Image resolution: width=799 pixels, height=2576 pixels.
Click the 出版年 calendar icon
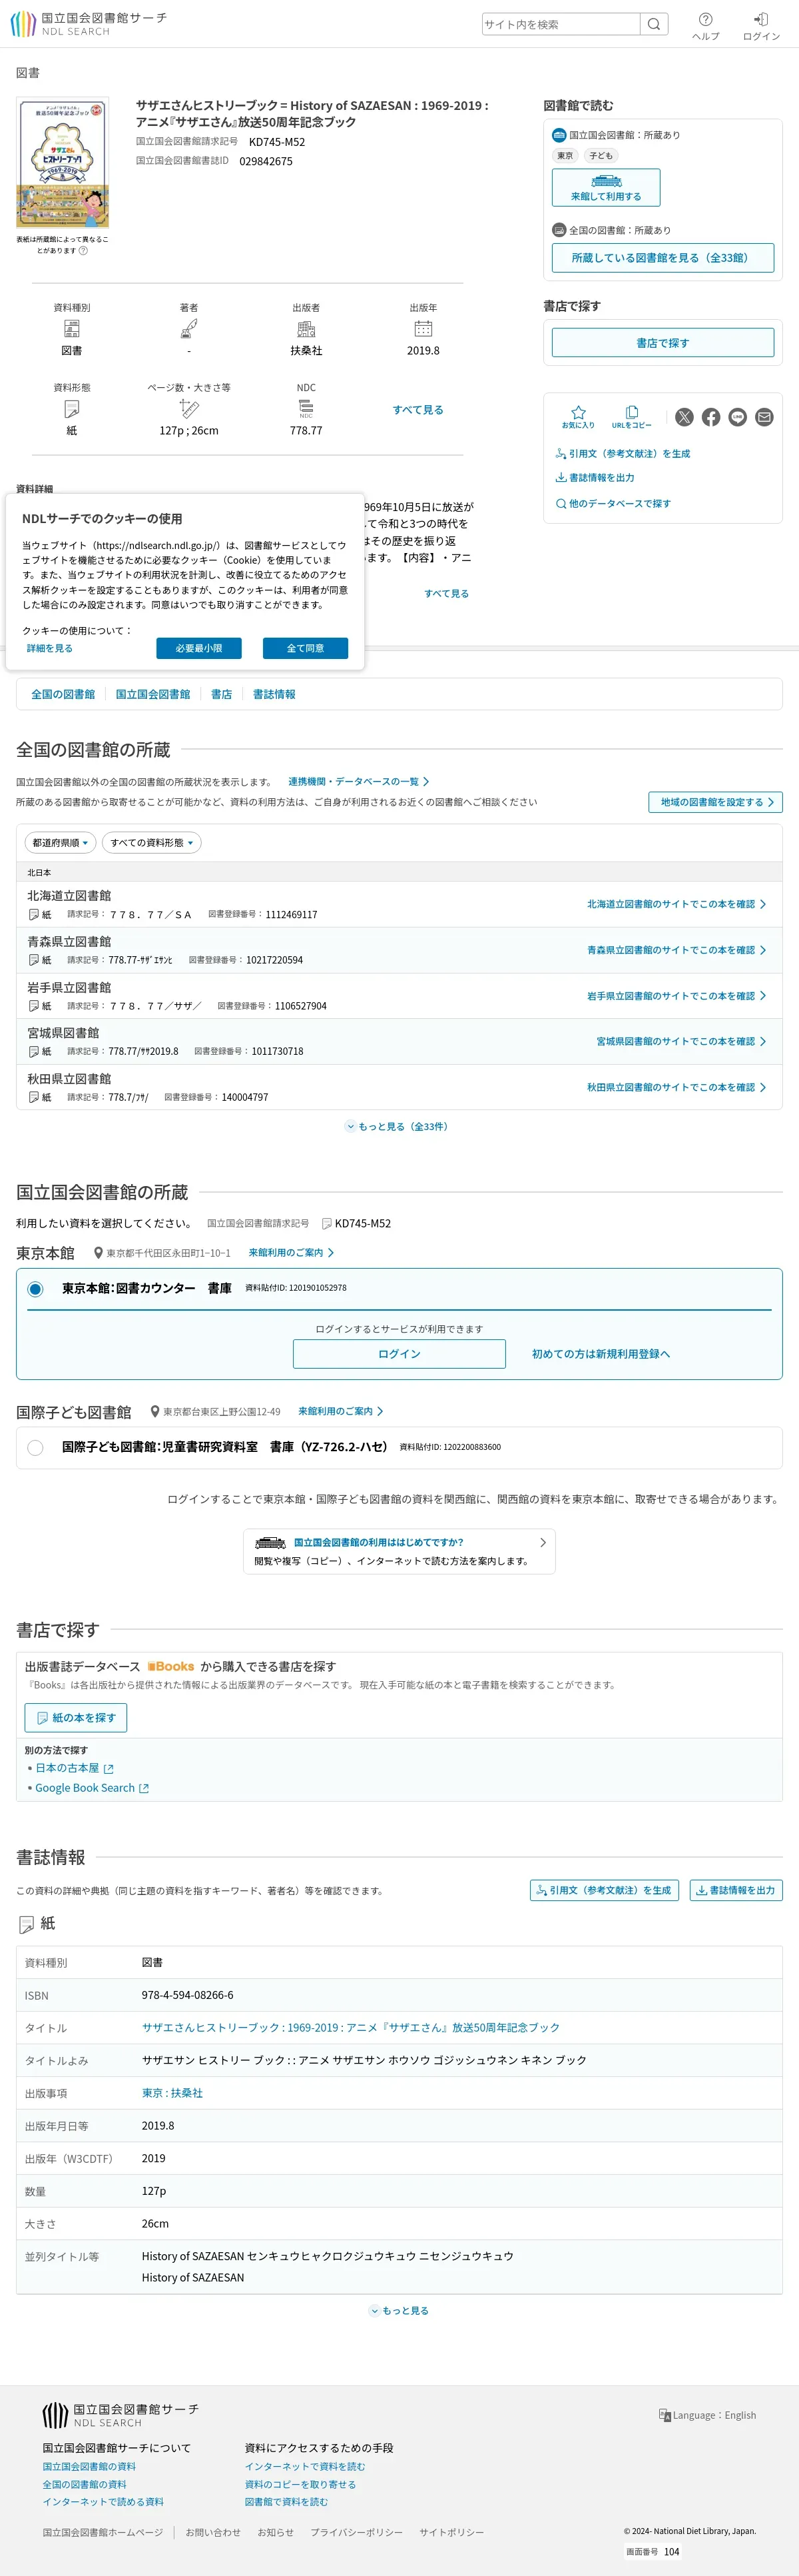[x=423, y=329]
